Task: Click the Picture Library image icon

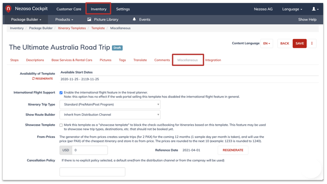Action: pos(89,19)
